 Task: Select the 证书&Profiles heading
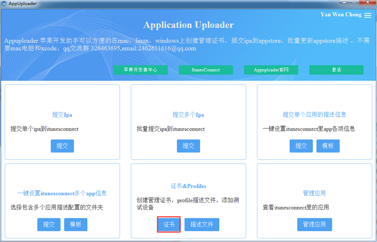click(189, 186)
